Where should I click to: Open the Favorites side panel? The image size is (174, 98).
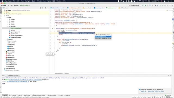[x=1, y=85]
